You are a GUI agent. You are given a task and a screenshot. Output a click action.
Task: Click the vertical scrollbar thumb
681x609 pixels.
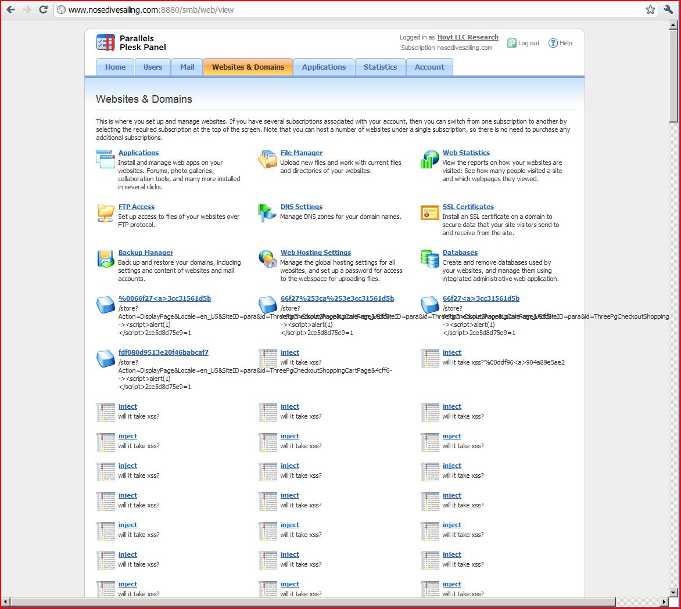click(x=673, y=76)
